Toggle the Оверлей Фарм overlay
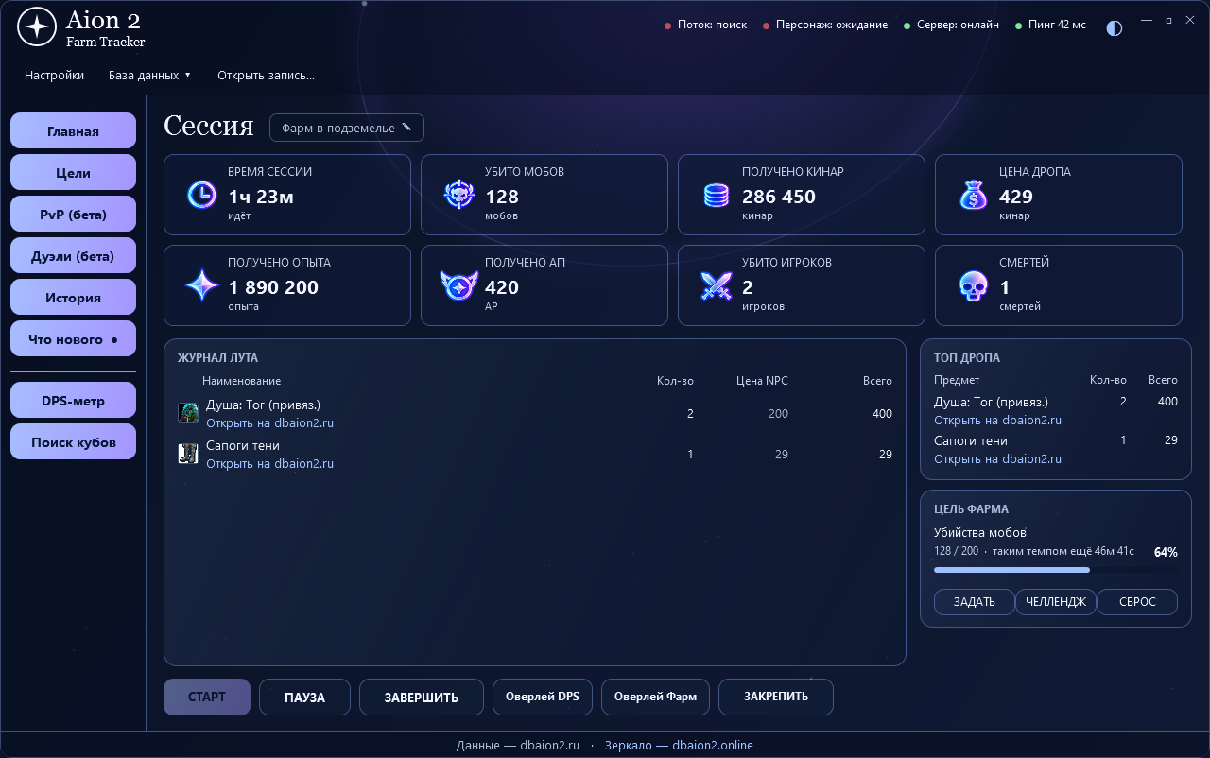The image size is (1210, 758). pyautogui.click(x=655, y=697)
